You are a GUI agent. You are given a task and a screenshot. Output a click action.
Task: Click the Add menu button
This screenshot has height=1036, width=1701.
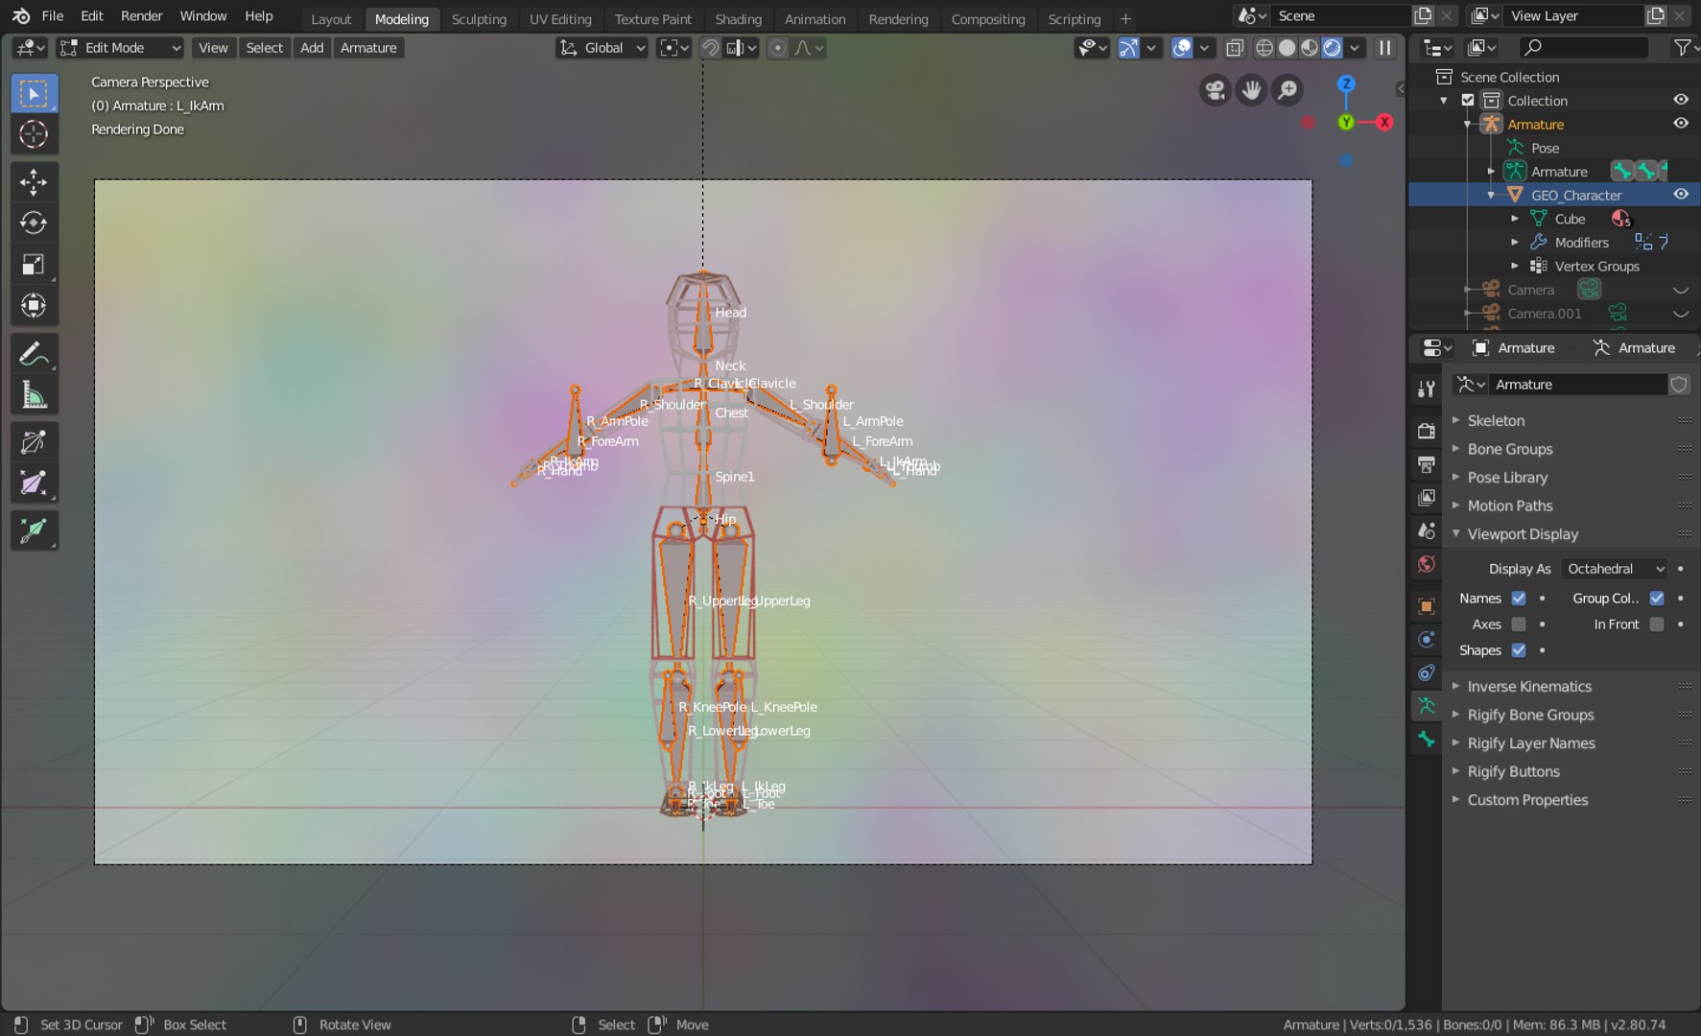pos(312,48)
